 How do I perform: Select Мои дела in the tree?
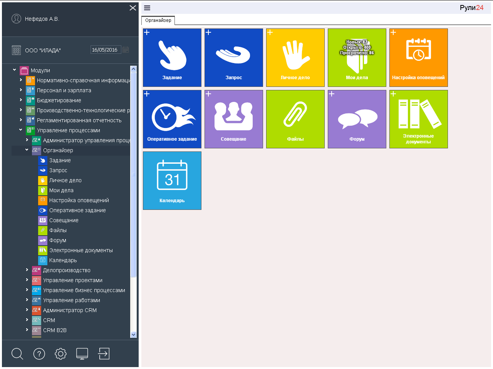[61, 190]
